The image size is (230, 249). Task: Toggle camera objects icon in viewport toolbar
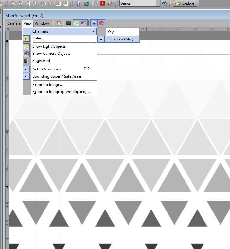pyautogui.click(x=84, y=23)
